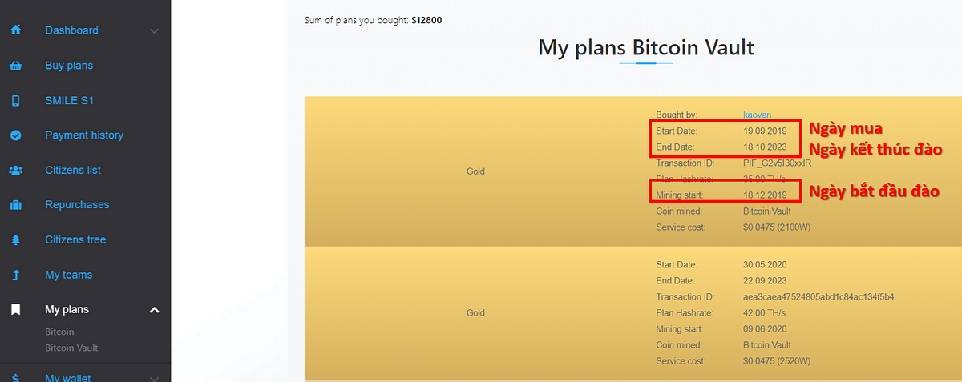962x382 pixels.
Task: Open the Bitcoin Vault submenu item
Action: 71,348
